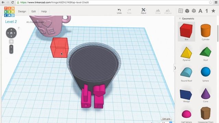Orbit the view upward with arrow

click(11, 30)
